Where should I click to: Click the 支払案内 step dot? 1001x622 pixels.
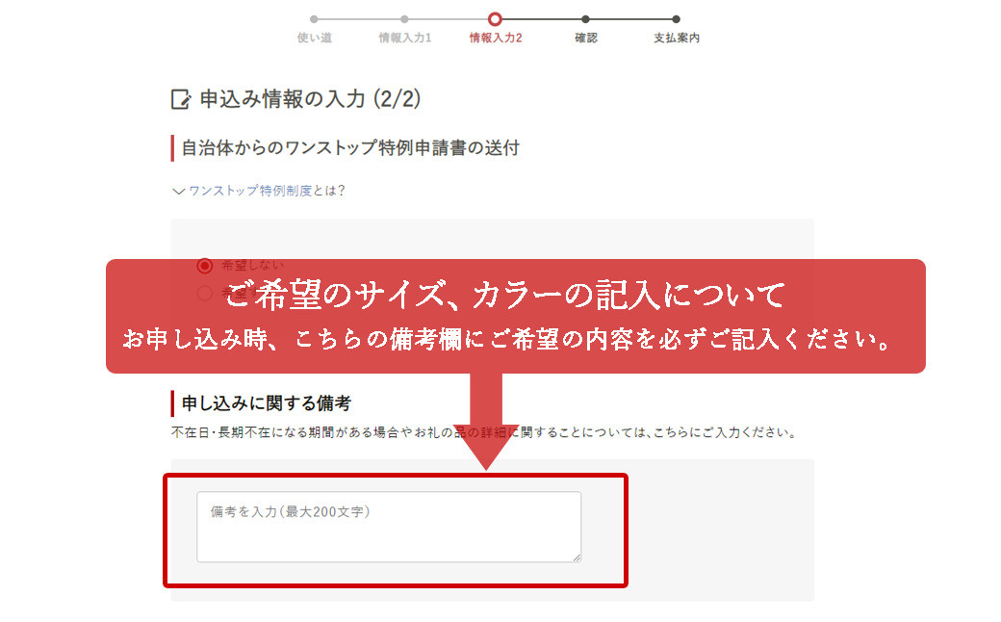(676, 19)
